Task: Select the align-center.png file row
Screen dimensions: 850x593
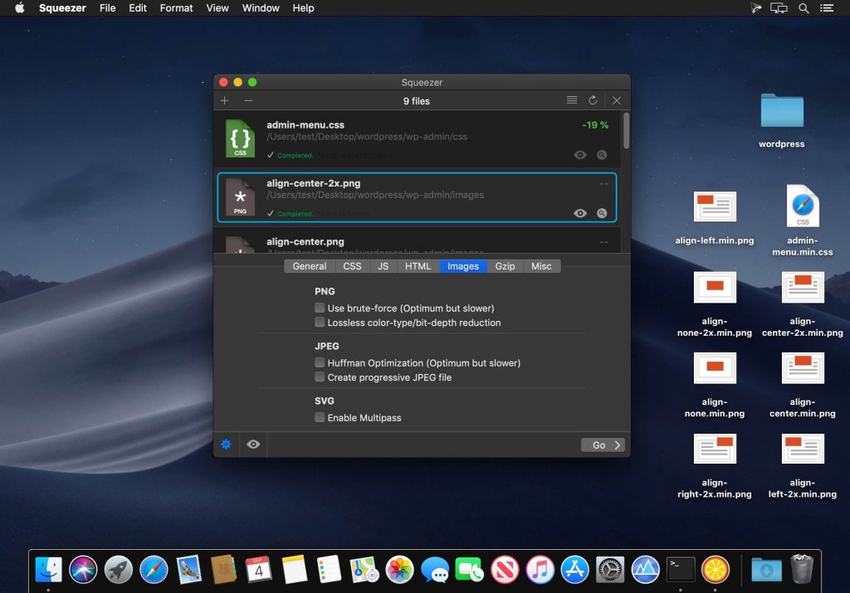Action: coord(415,242)
